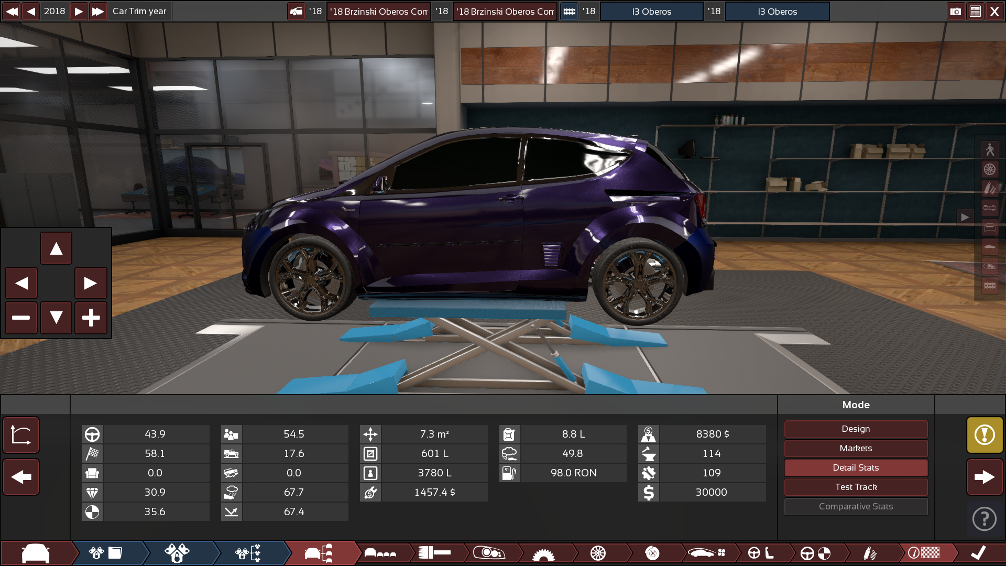Open the second '18 Brzinski Oberos trim selector

505,11
